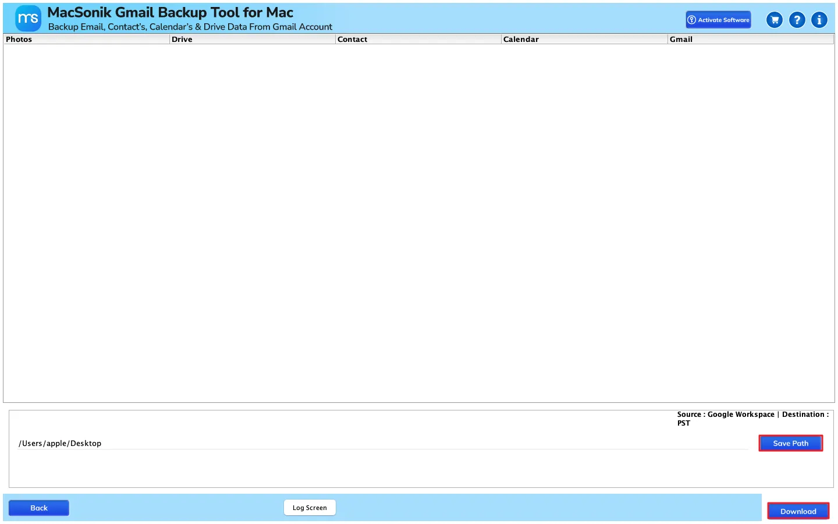838x524 pixels.
Task: Go Back to previous step
Action: (x=39, y=508)
